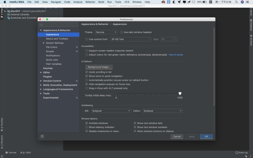Uncheck Animate windows
253x158 pixels.
click(x=86, y=123)
